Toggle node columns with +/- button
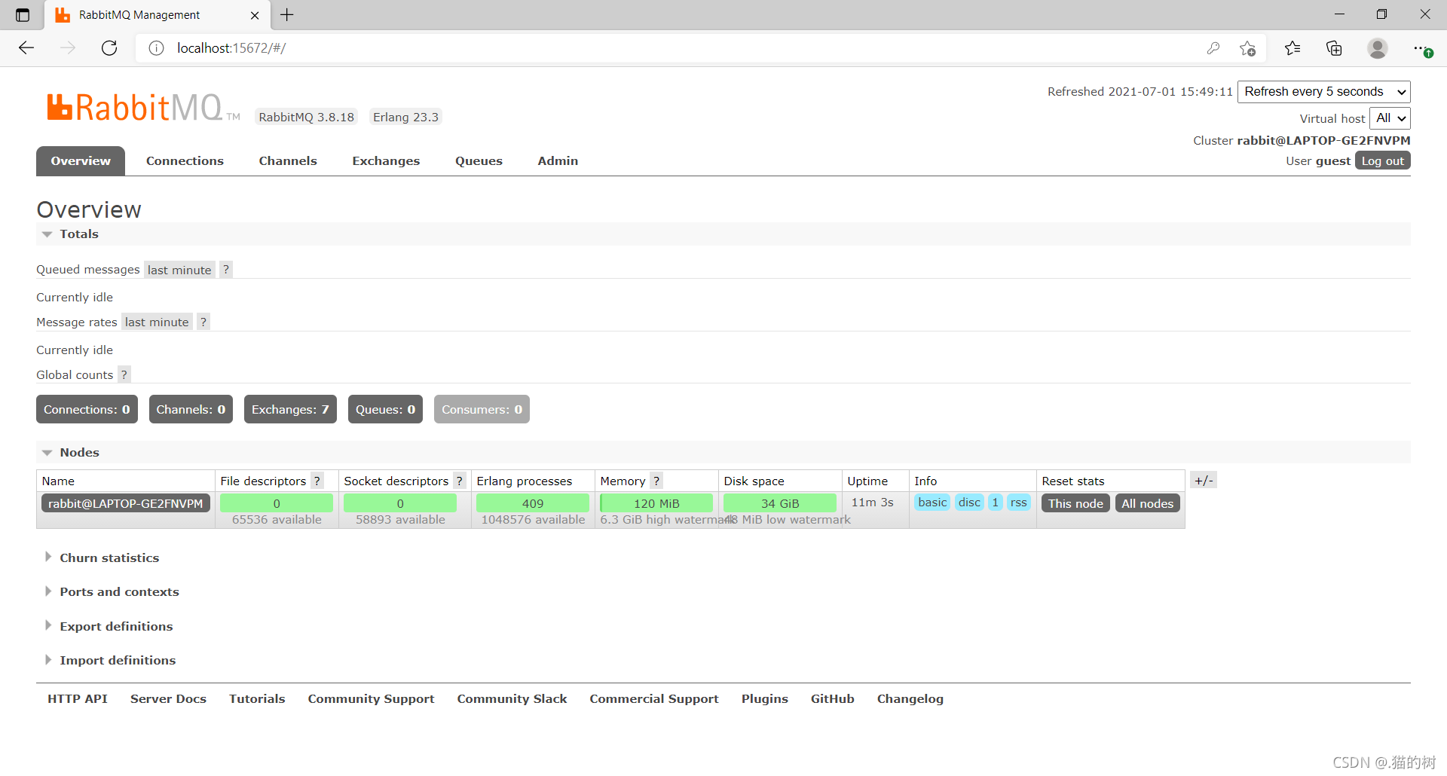The width and height of the screenshot is (1447, 776). point(1204,480)
